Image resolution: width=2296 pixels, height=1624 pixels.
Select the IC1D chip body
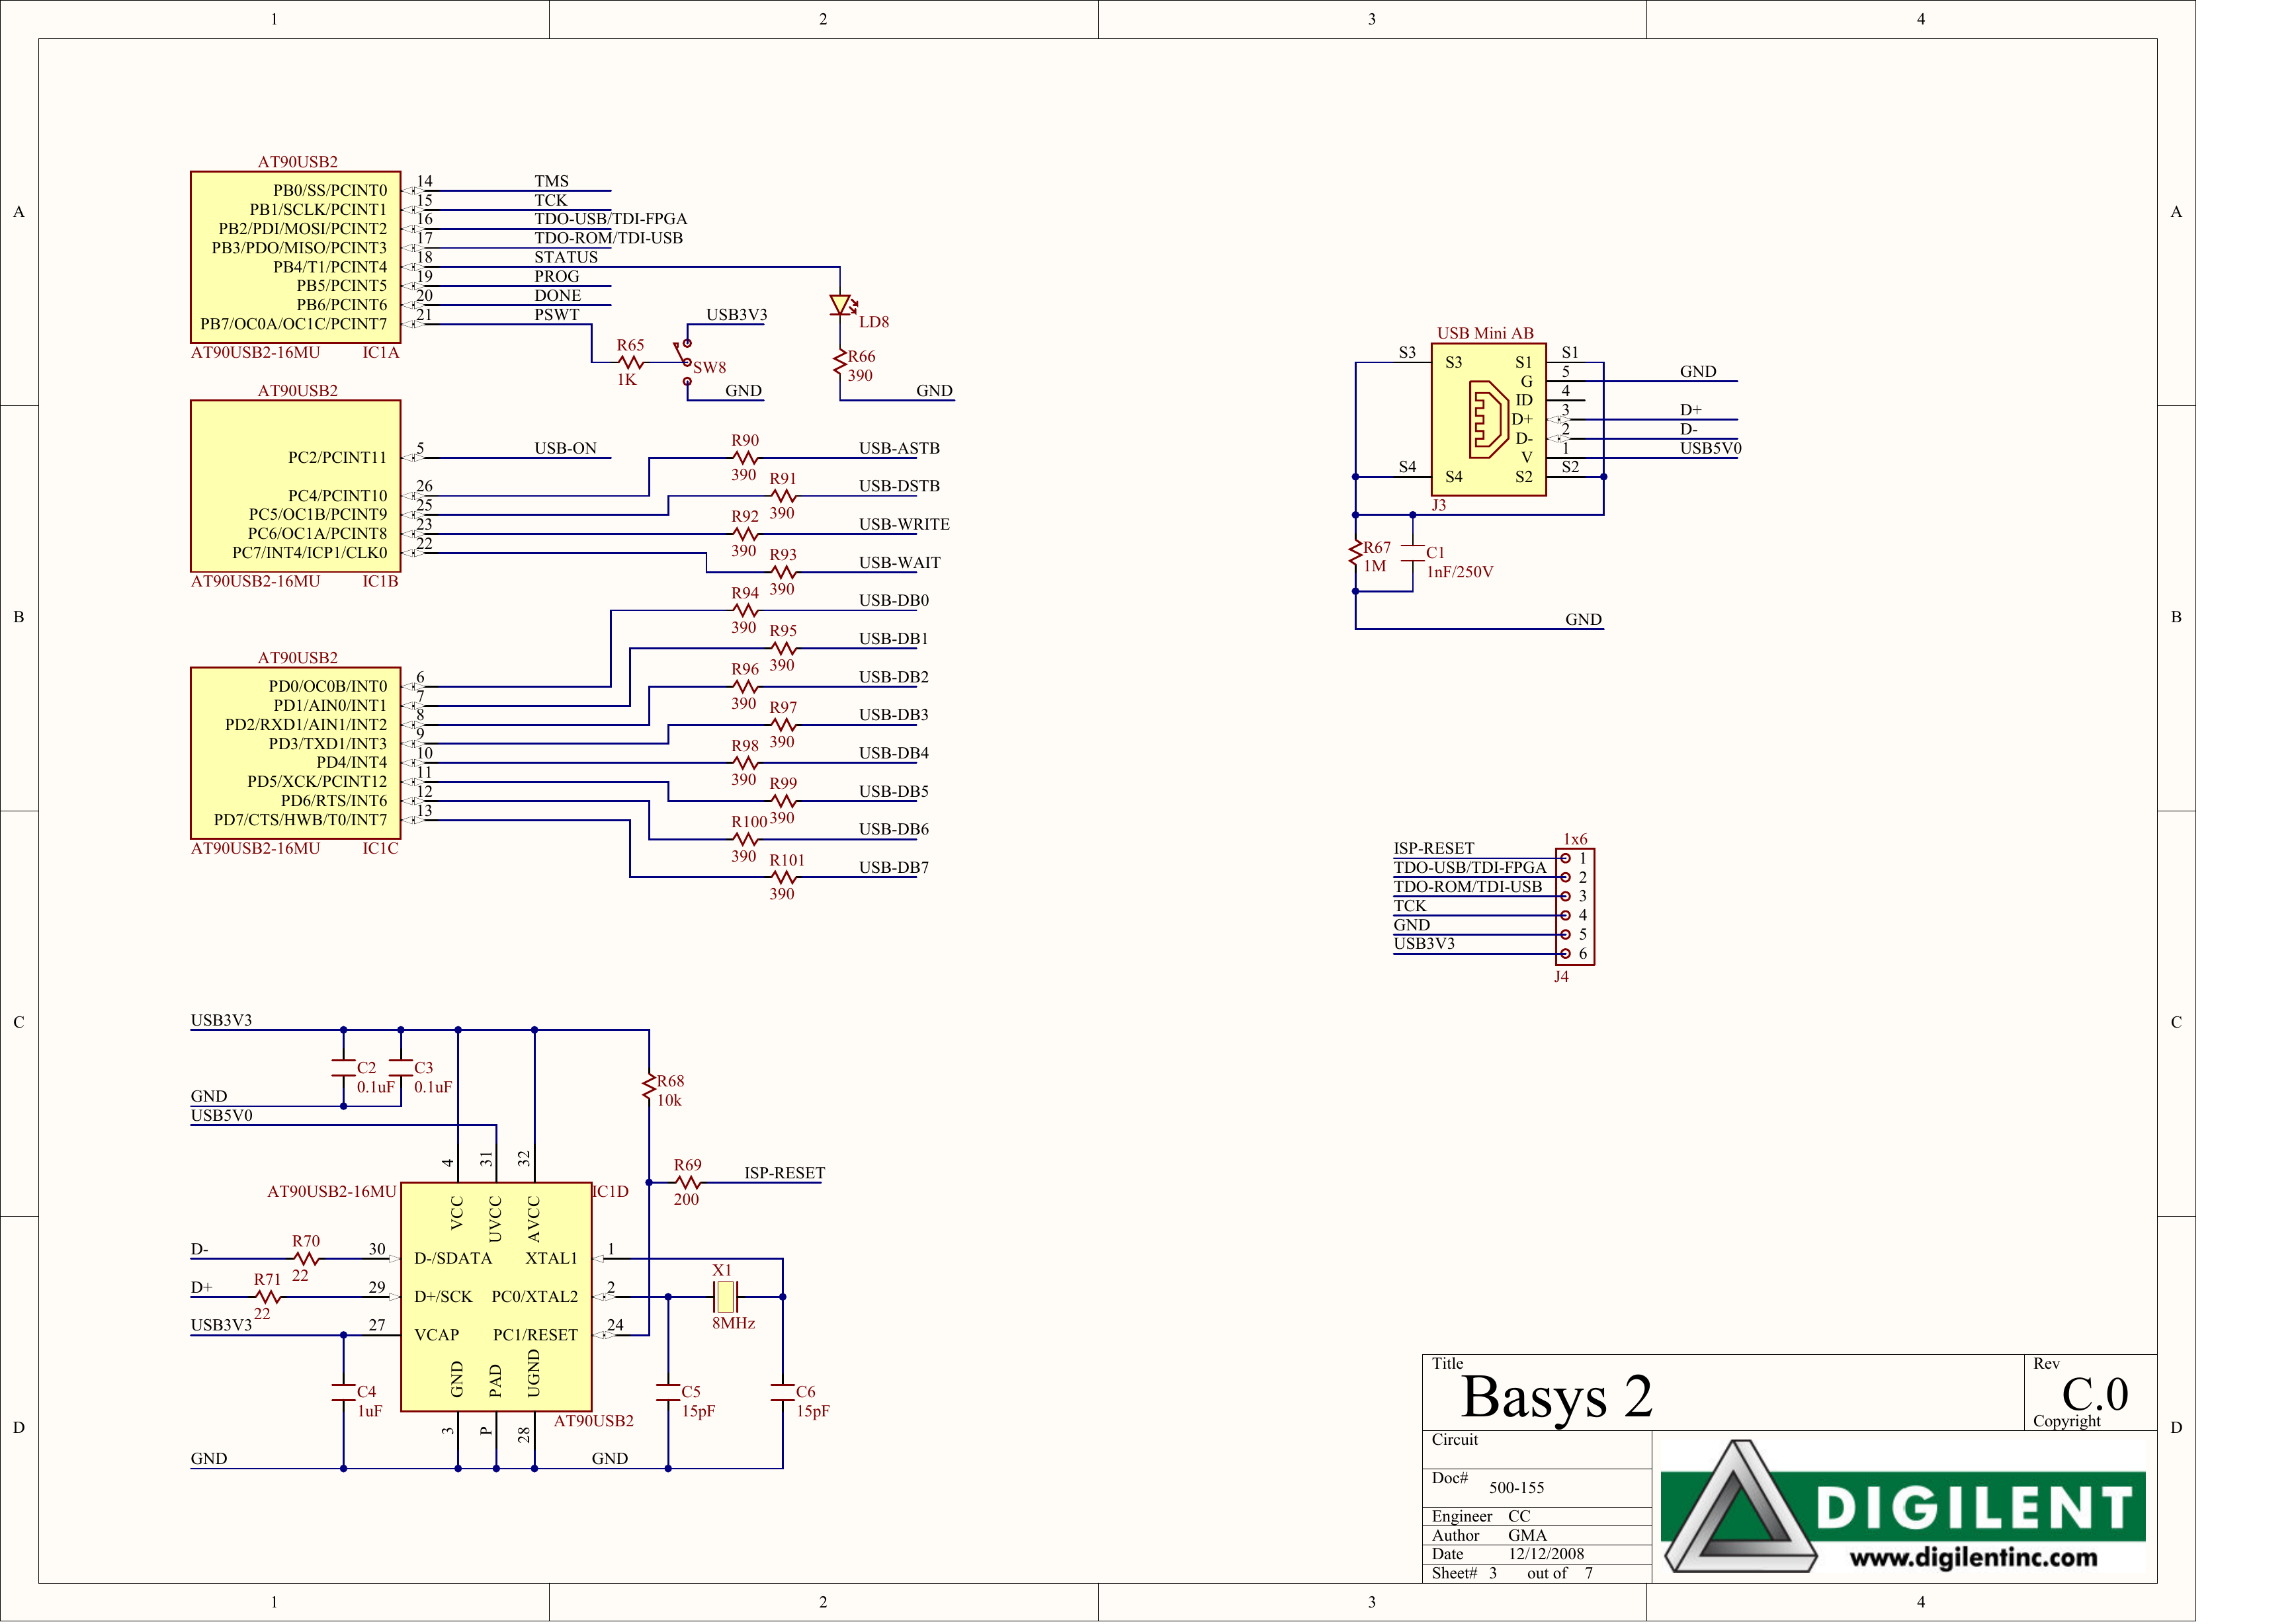click(496, 1297)
